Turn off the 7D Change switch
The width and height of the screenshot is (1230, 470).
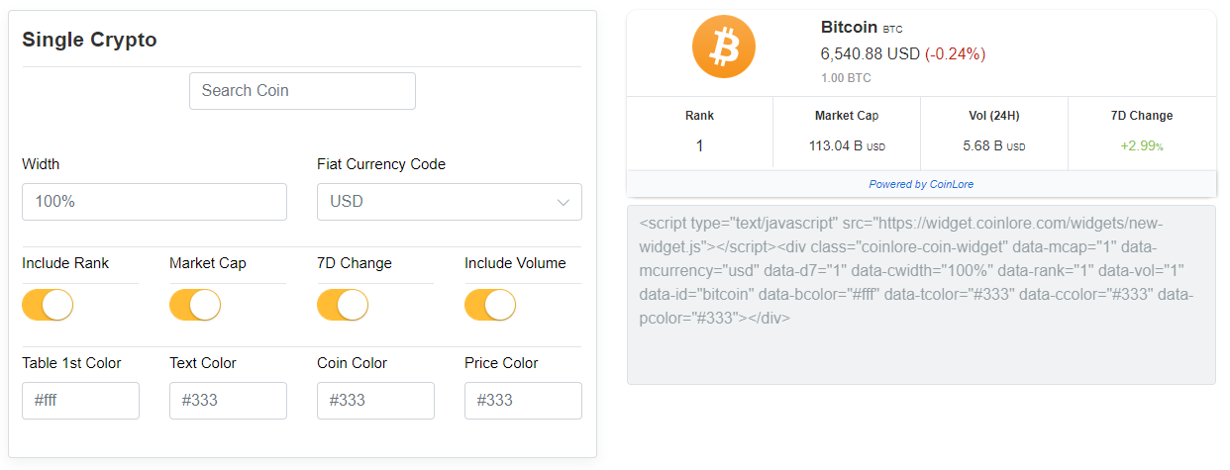343,305
